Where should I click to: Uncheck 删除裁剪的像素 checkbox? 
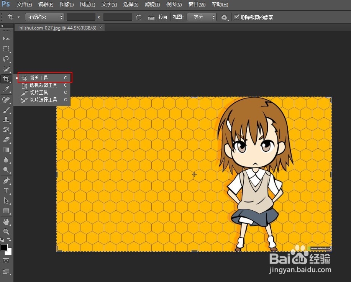pos(236,16)
